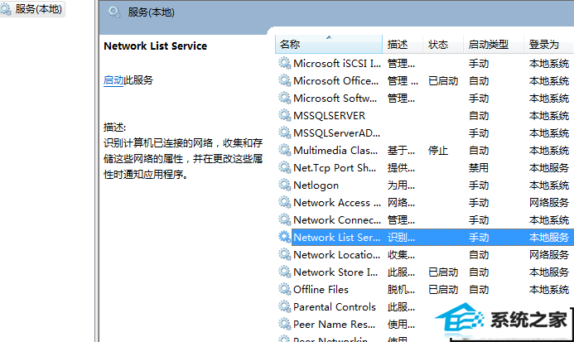Select the Microsoft Office... service name
574x342 pixels.
coord(335,81)
